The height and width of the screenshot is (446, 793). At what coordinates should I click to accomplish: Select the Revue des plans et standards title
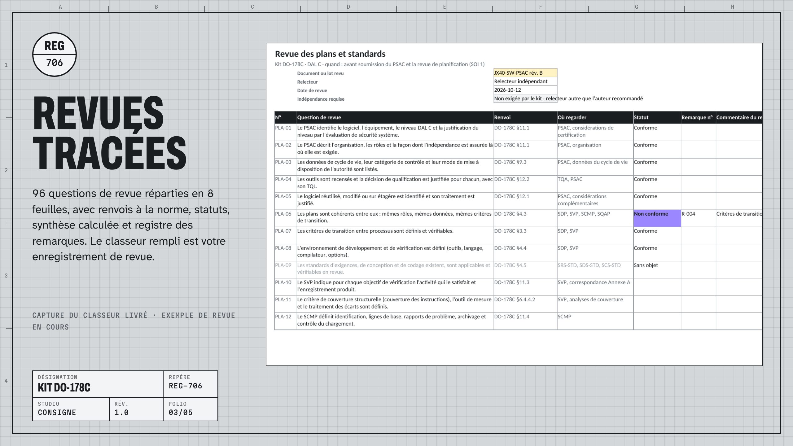pos(330,54)
